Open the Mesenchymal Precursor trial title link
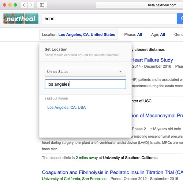The image size is (183, 183). 157,116
